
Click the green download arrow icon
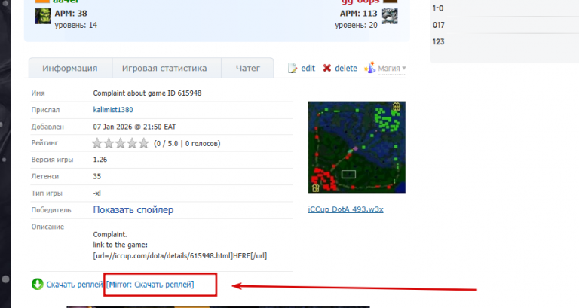click(37, 284)
